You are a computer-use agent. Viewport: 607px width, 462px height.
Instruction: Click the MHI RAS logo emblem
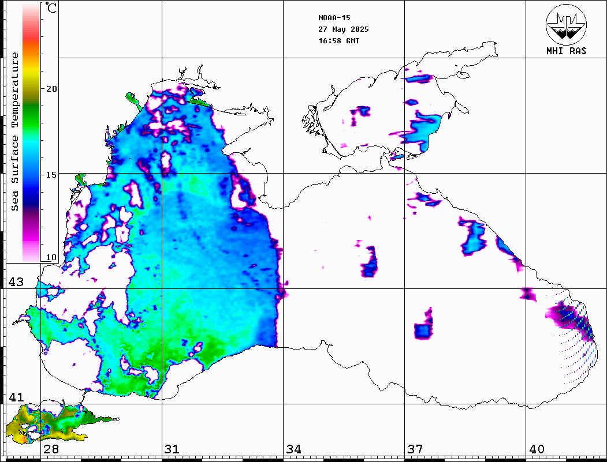pos(567,24)
